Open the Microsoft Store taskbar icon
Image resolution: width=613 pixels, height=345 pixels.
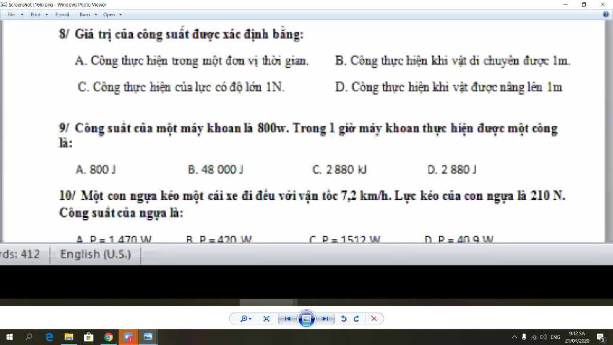point(89,337)
